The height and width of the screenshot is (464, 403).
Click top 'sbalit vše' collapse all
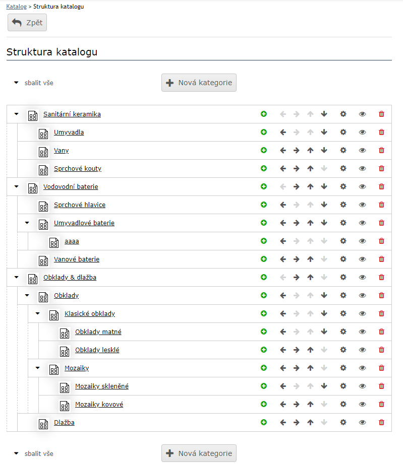33,83
